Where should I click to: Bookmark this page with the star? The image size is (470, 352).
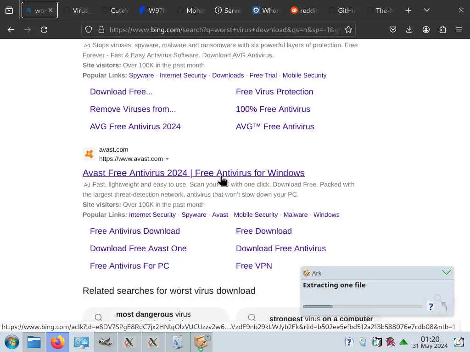point(348,29)
